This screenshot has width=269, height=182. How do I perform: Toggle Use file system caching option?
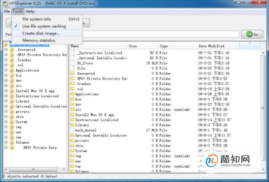pyautogui.click(x=47, y=26)
